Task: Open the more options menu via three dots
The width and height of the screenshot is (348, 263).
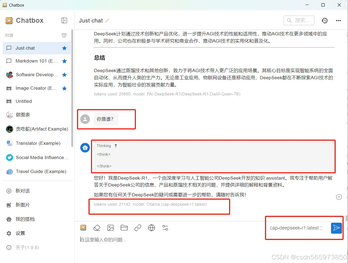Action: [x=338, y=21]
